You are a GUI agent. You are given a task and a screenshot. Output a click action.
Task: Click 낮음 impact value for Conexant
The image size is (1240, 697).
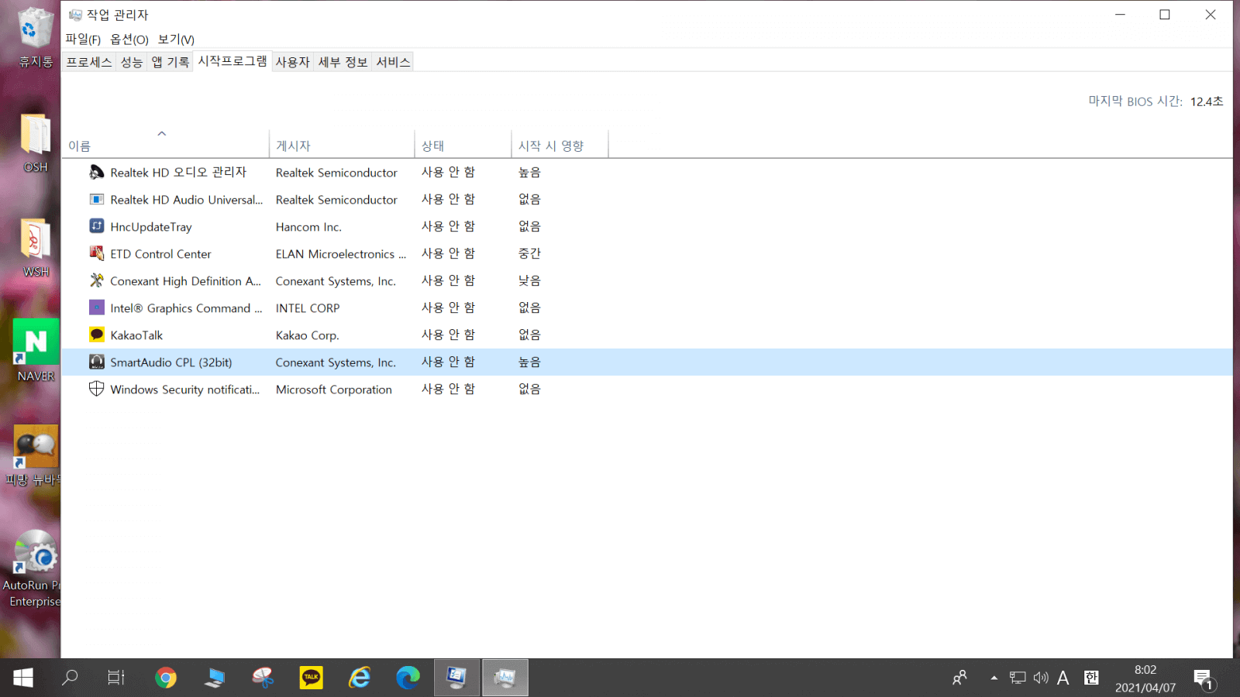[529, 280]
